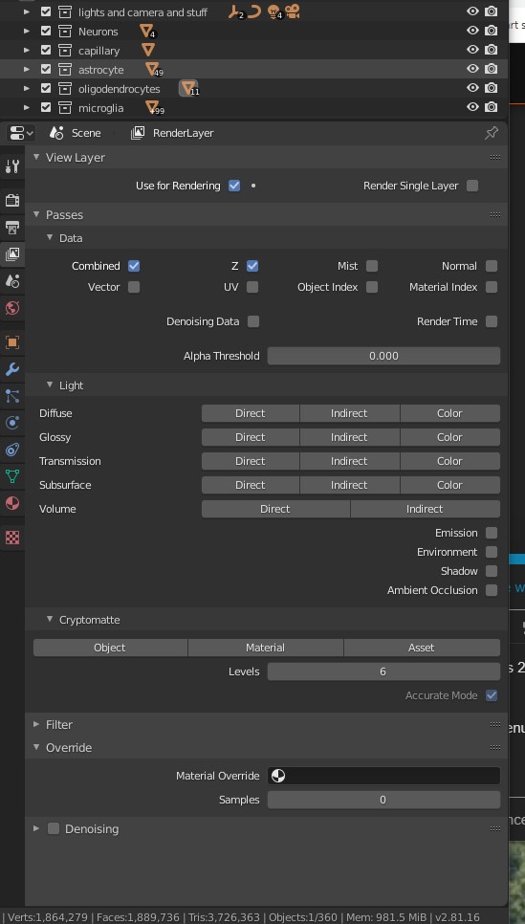Viewport: 525px width, 924px height.
Task: Click the Alpha Threshold slider
Action: (383, 355)
